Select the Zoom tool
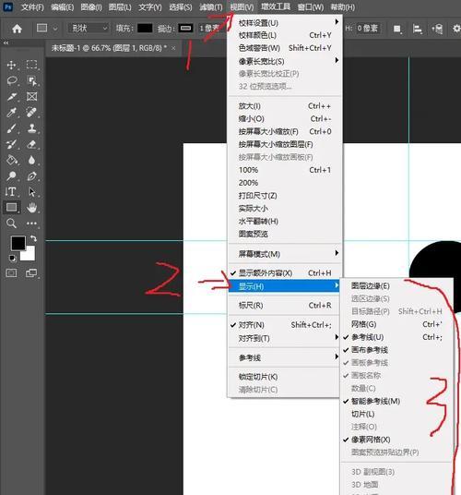The width and height of the screenshot is (461, 495). tap(12, 223)
